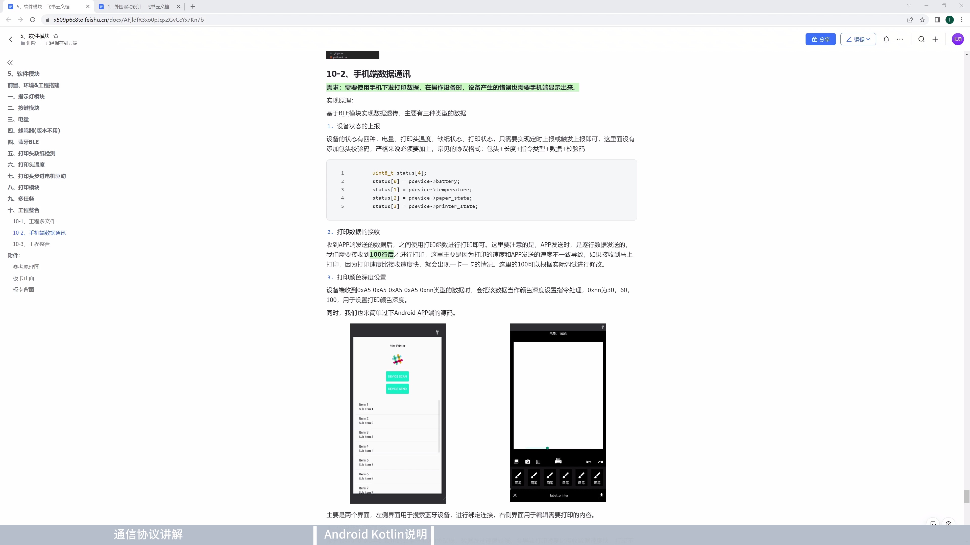
Task: Open the more options ellipsis menu
Action: tap(900, 39)
